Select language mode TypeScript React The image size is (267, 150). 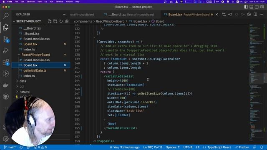click(x=219, y=147)
